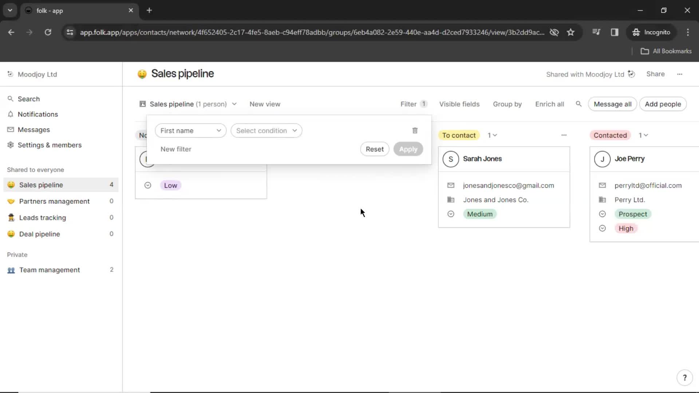Open the search magnifier in the view toolbar
Image resolution: width=699 pixels, height=393 pixels.
(x=578, y=104)
